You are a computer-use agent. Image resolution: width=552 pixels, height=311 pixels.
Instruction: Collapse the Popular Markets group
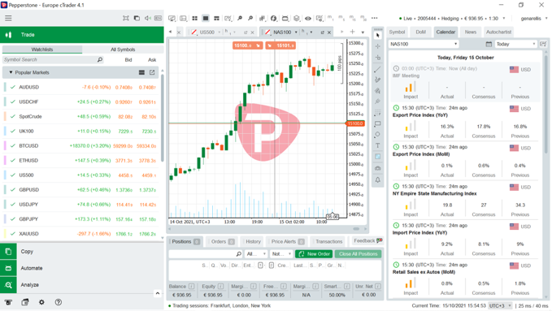[11, 72]
